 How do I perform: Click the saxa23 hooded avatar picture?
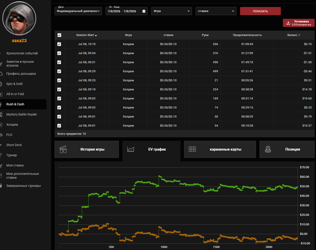coord(19,18)
